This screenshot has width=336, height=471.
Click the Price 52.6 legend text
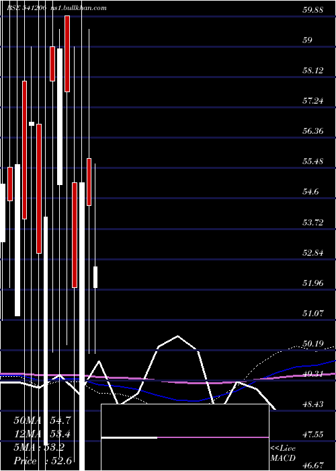click(x=42, y=461)
